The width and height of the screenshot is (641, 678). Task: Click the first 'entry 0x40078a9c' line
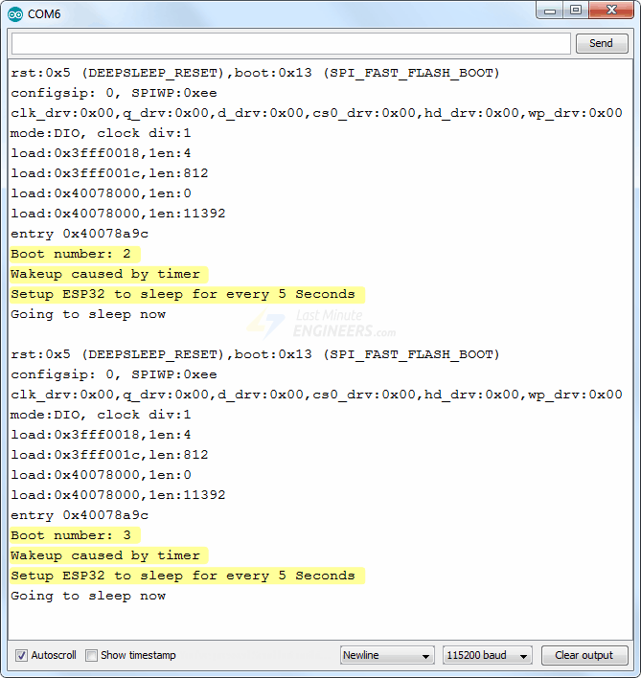pyautogui.click(x=80, y=234)
